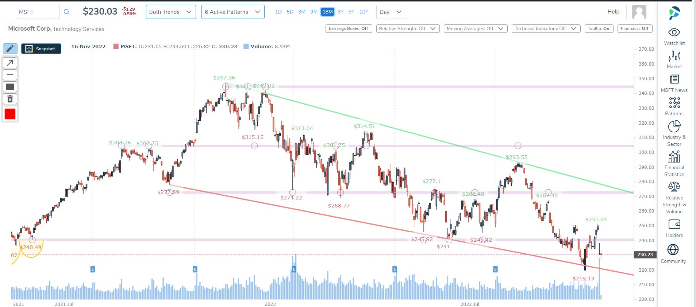Select the 3M time range
This screenshot has height=307, width=696.
pos(302,12)
